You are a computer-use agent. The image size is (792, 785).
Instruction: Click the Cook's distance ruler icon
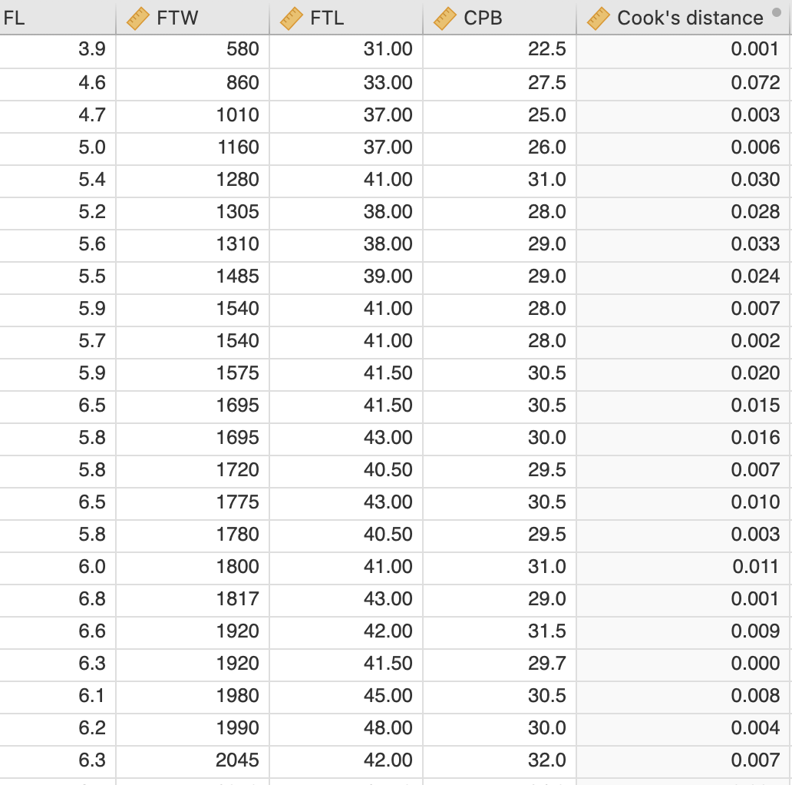pos(598,18)
